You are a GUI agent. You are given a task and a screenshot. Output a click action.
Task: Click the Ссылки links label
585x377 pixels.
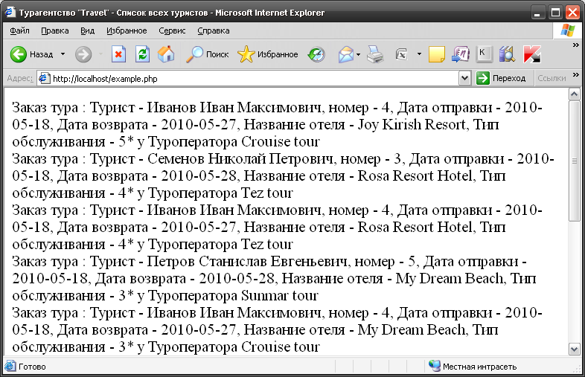tap(552, 78)
